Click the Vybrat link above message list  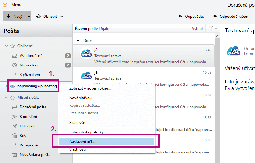click(197, 29)
